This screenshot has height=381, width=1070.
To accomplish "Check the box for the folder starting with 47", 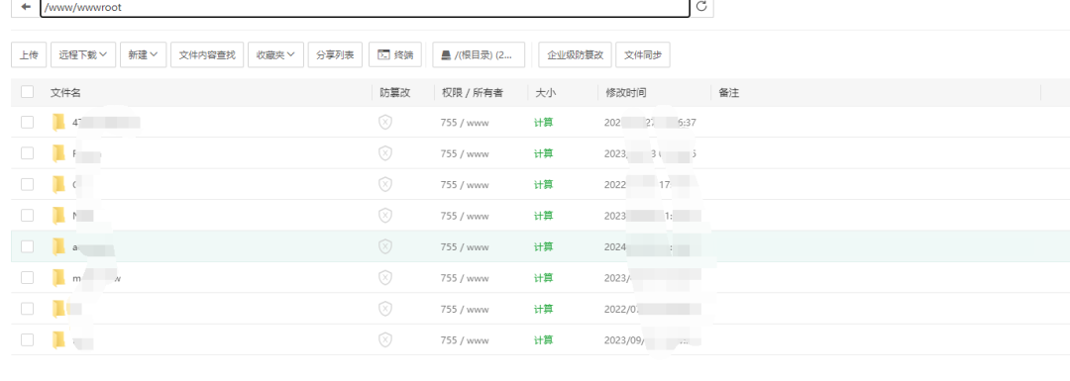I will [28, 122].
